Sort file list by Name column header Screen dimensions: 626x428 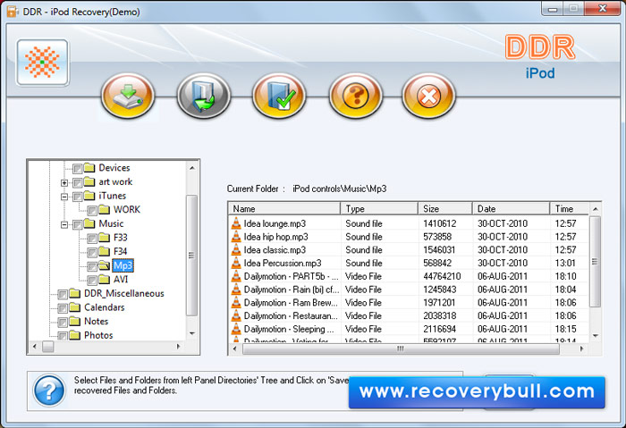[284, 208]
